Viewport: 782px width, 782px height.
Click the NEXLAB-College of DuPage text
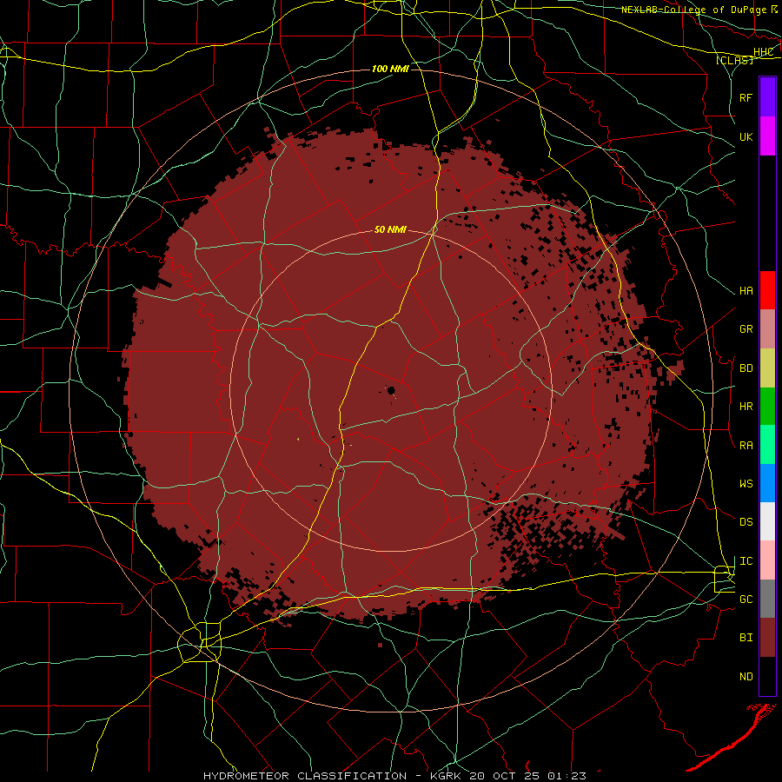[x=693, y=9]
